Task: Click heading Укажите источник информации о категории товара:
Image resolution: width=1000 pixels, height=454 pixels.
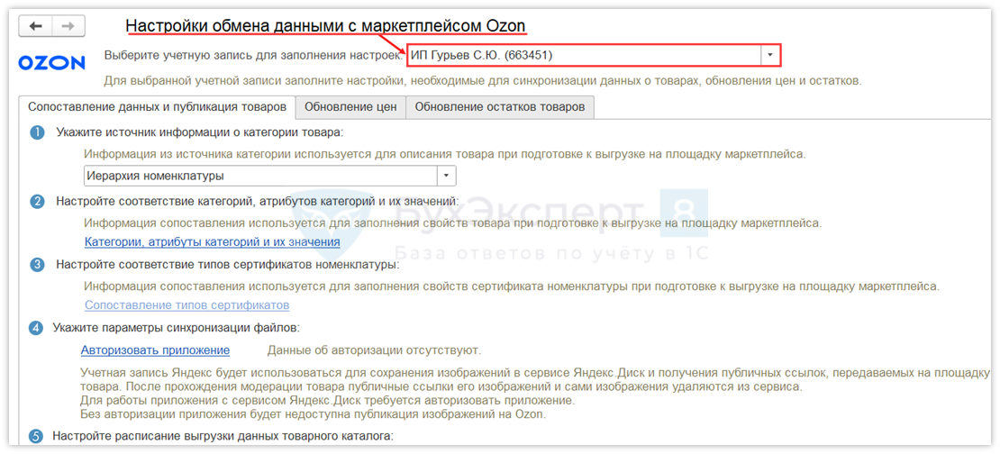Action: [200, 132]
